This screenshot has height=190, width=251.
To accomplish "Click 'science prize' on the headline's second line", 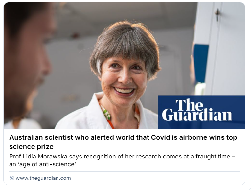I will pos(31,146).
